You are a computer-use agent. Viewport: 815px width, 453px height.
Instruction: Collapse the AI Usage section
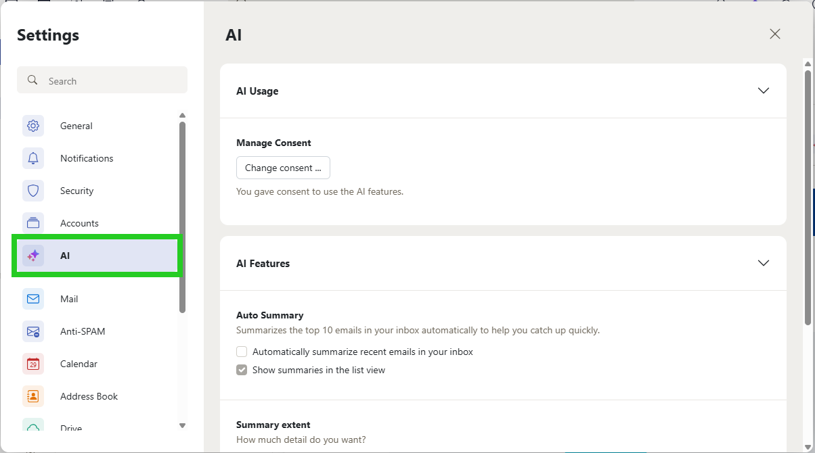coord(764,91)
